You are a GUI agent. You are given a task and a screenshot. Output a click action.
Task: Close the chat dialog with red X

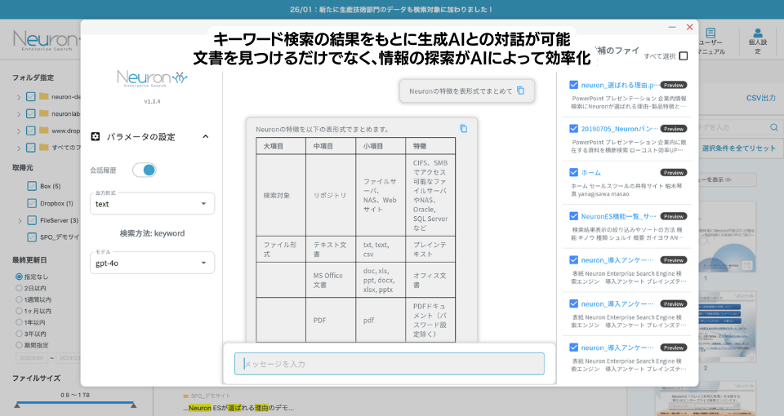click(689, 27)
